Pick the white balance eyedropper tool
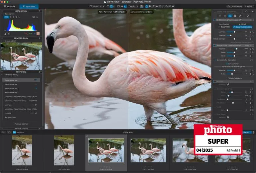The width and height of the screenshot is (256, 173). (x=153, y=6)
